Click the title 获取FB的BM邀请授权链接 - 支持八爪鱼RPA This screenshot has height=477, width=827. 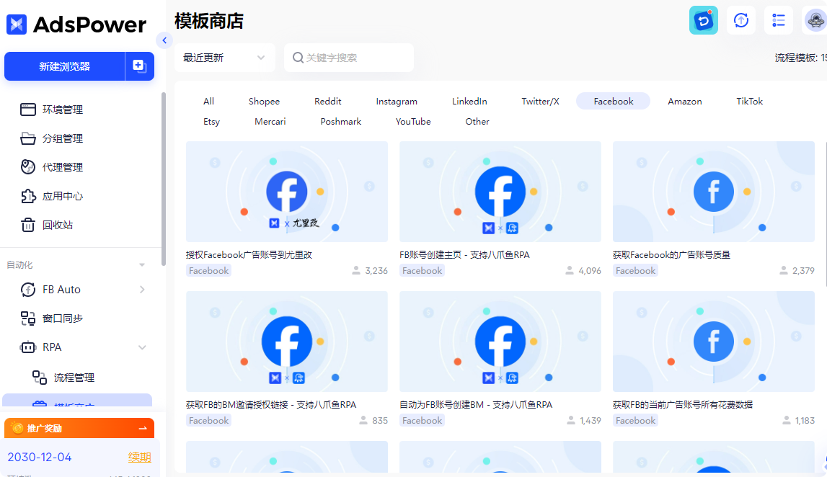coord(271,405)
